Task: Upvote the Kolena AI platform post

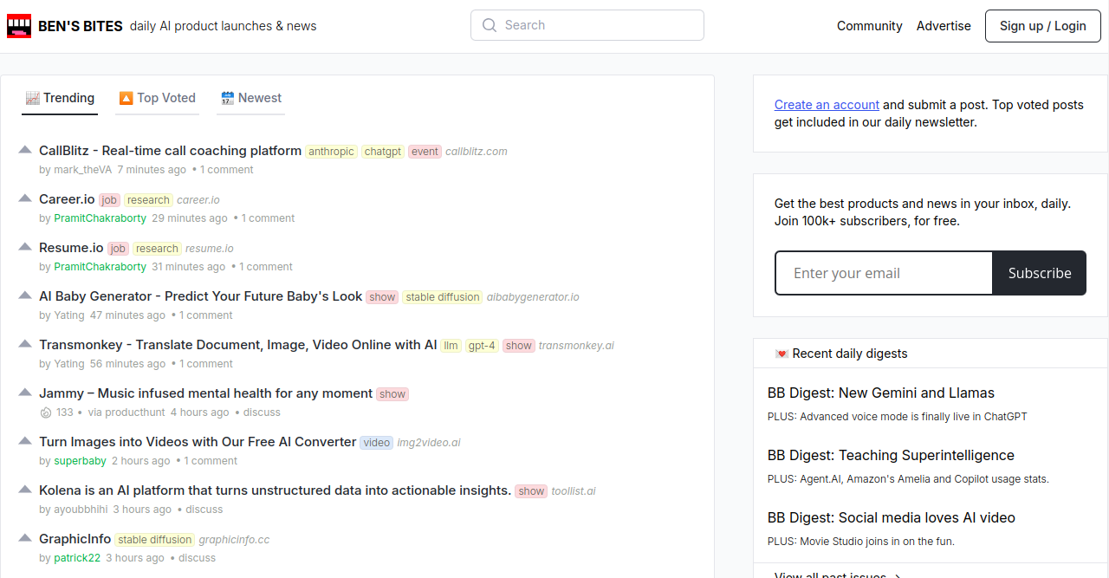Action: click(x=25, y=490)
